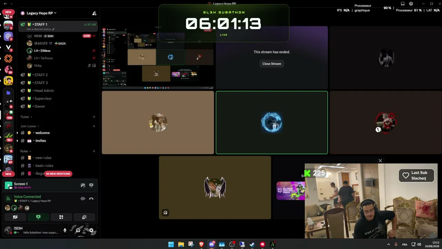This screenshot has width=442, height=249.
Task: Stop streaming Screen 1 with monitor icon
Action: pos(91,185)
